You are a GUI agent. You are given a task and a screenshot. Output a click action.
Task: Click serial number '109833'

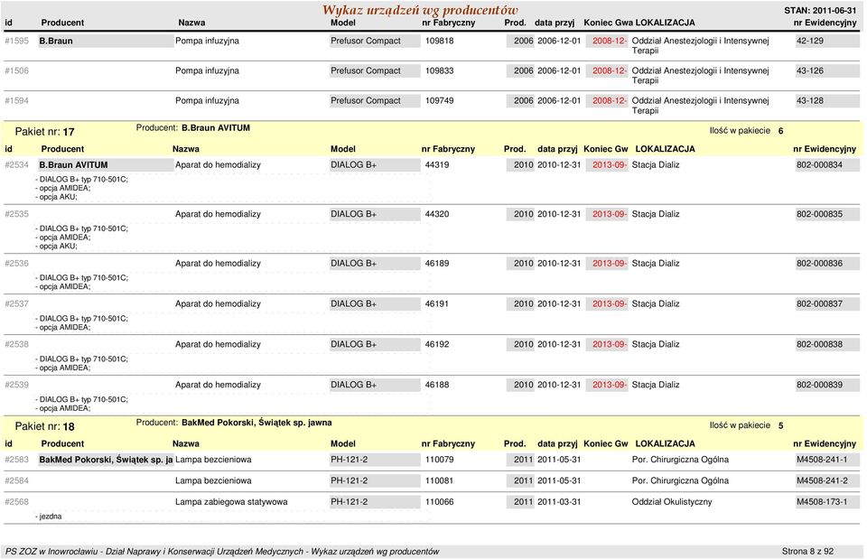click(x=440, y=70)
